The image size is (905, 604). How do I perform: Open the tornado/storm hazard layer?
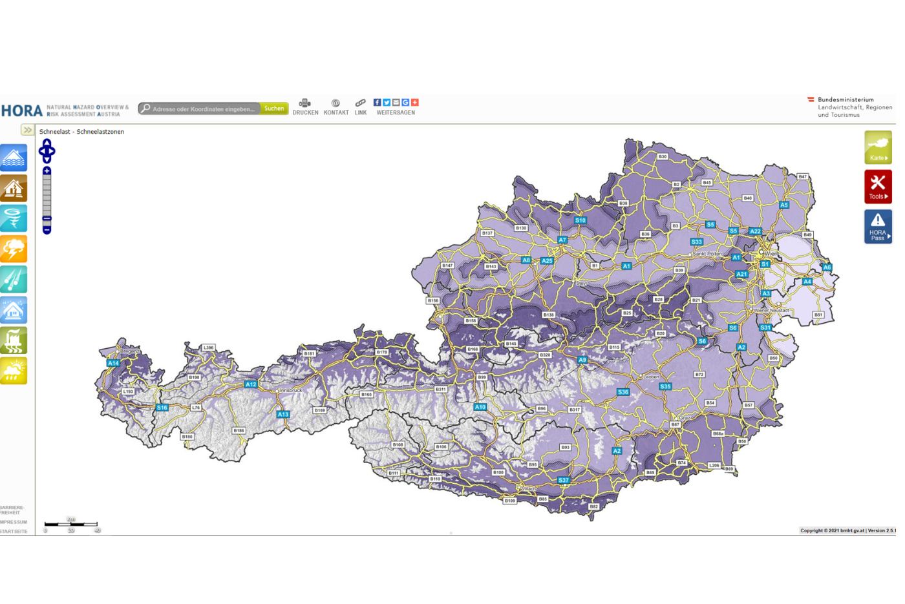click(14, 219)
